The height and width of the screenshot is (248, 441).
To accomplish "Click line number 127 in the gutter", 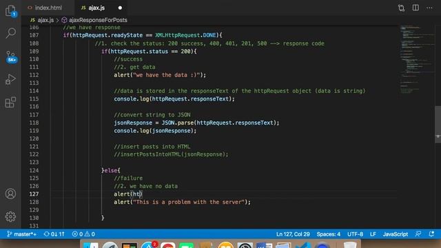I will tap(34, 194).
